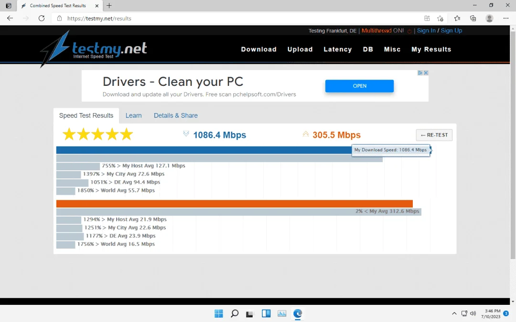Viewport: 516px width, 322px height.
Task: Click the five-star rating
Action: tap(98, 135)
